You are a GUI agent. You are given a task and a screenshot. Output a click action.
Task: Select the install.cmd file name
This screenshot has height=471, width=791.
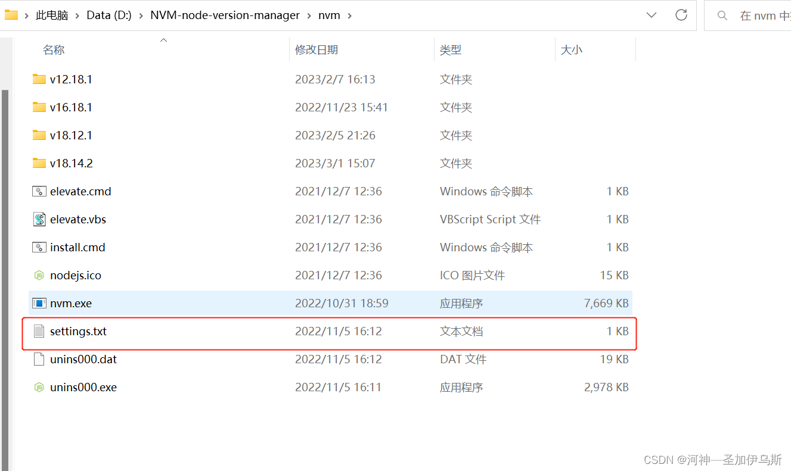click(x=77, y=247)
